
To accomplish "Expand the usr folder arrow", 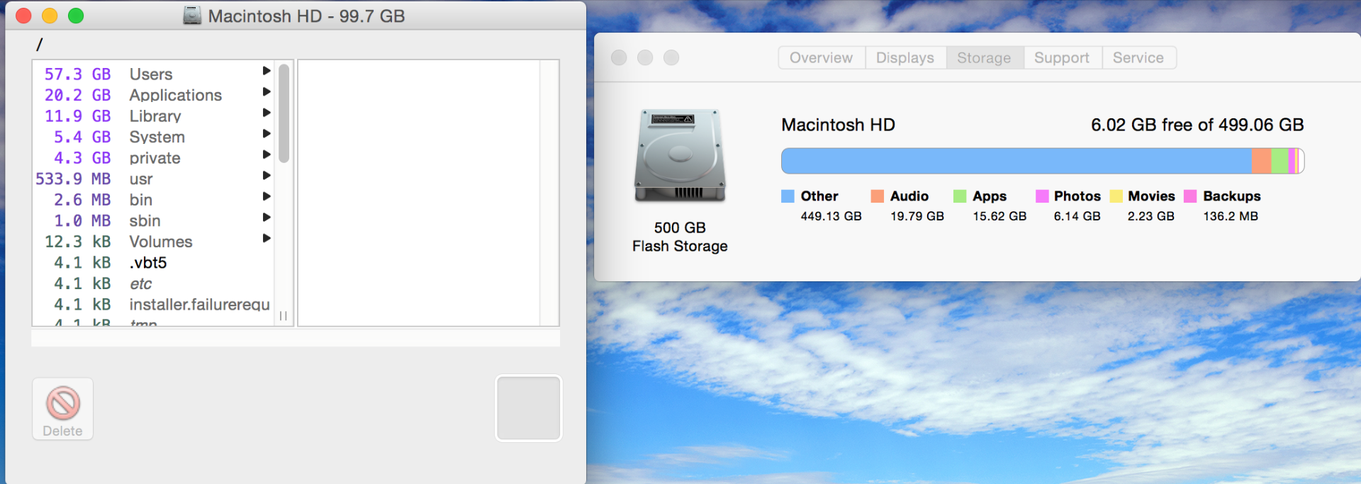I will point(267,175).
